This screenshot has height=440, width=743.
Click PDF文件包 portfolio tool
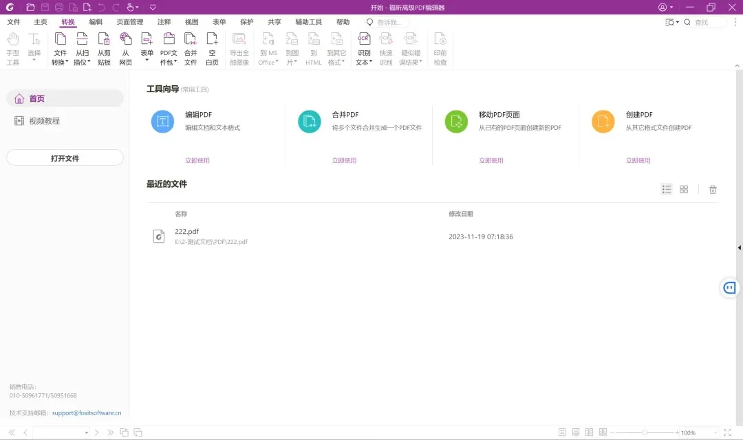click(x=169, y=49)
